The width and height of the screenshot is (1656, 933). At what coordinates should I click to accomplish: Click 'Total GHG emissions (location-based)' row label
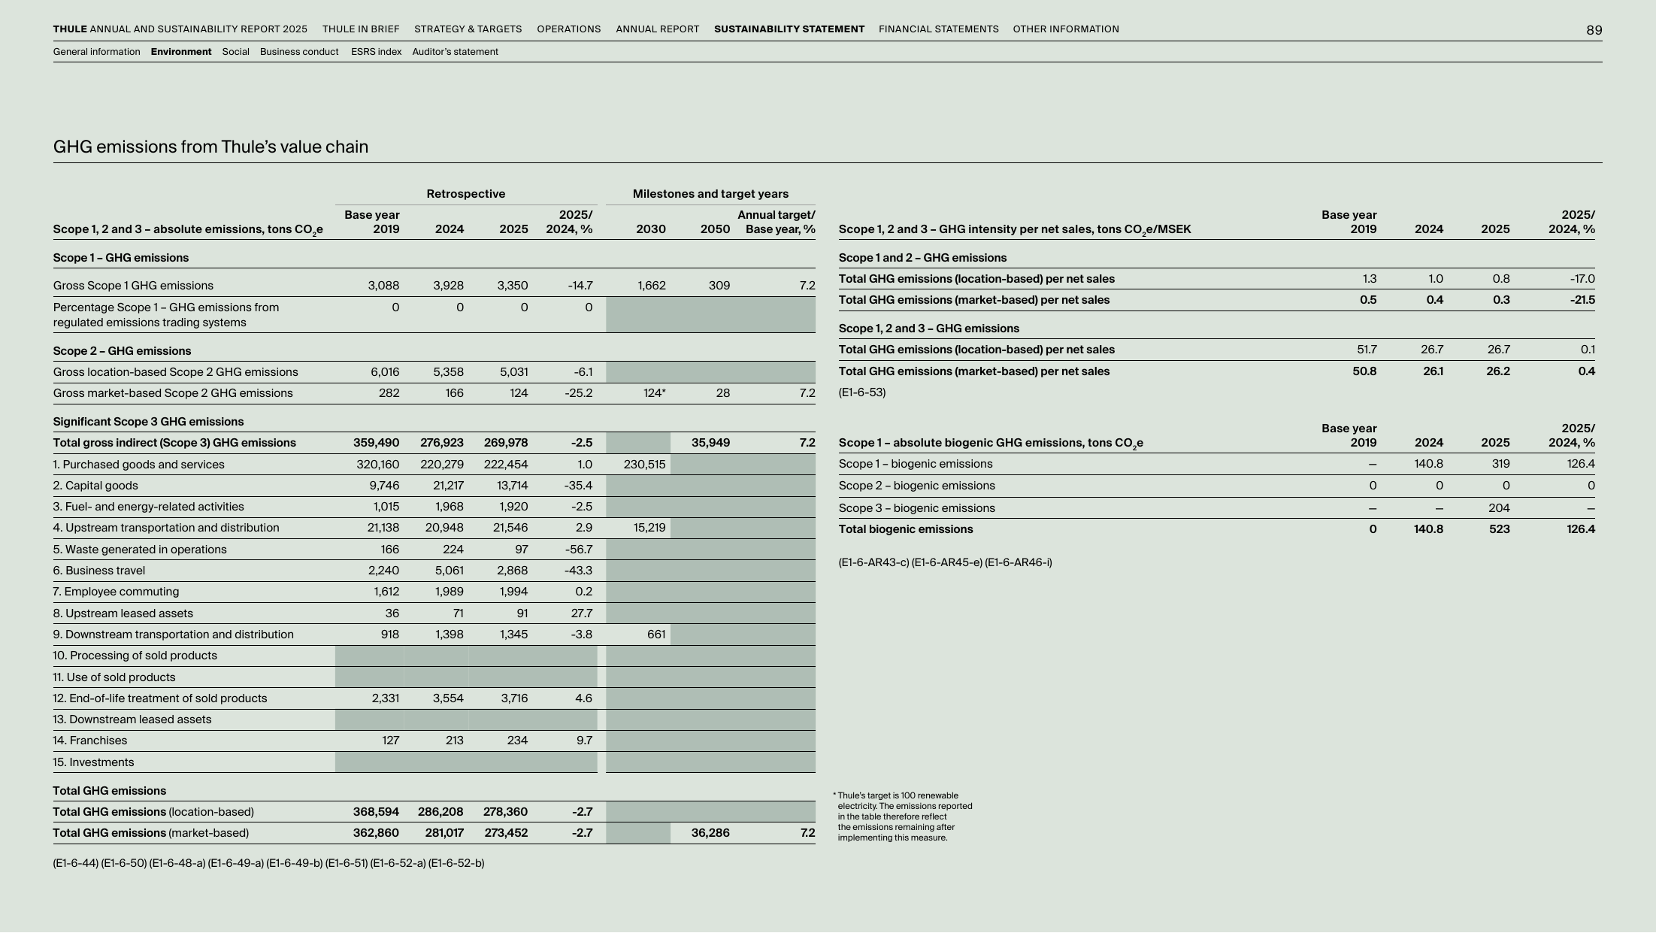coord(153,812)
